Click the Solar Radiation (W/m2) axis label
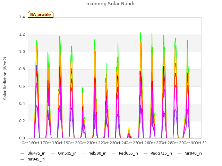This screenshot has width=222, height=166. click(5, 79)
